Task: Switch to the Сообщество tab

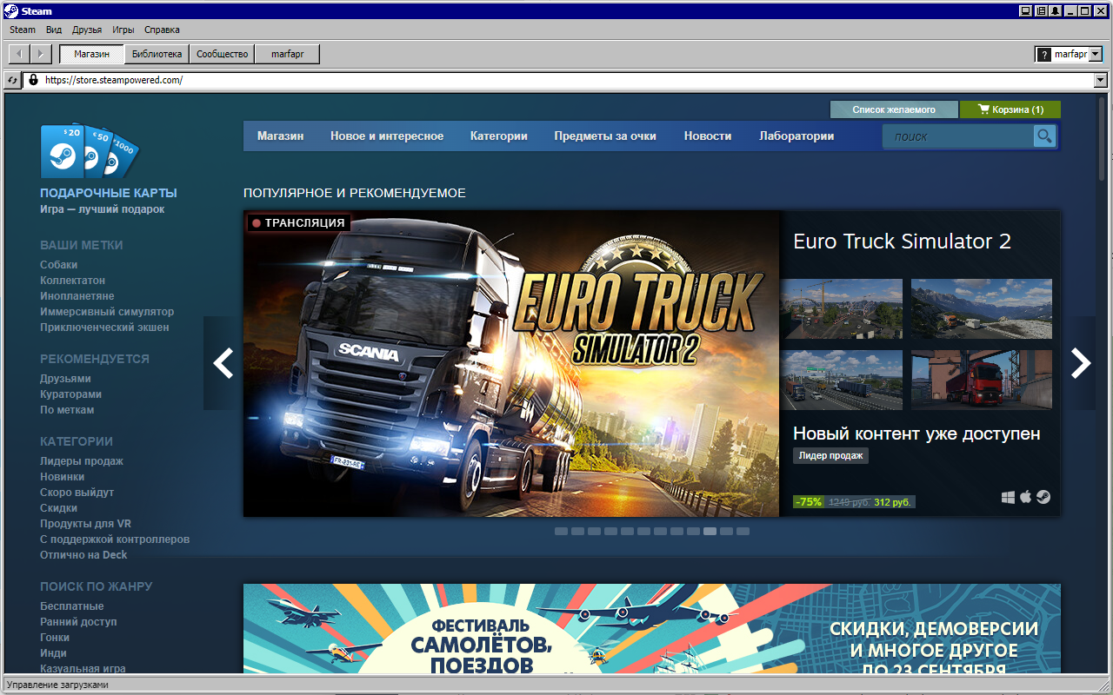Action: [223, 54]
